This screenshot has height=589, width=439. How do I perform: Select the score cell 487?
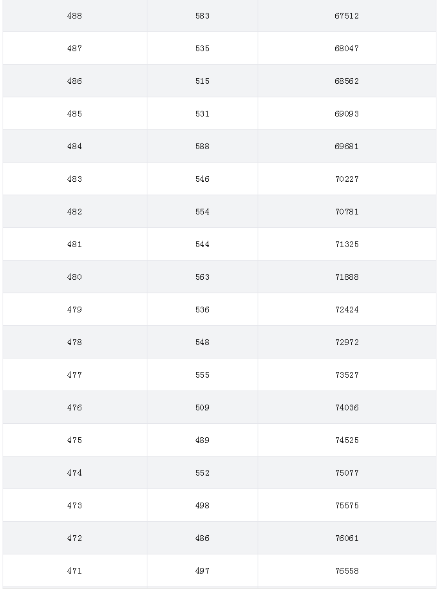[74, 49]
